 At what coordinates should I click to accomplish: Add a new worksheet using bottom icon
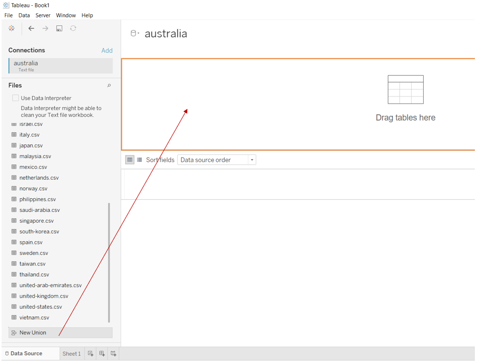(x=91, y=353)
